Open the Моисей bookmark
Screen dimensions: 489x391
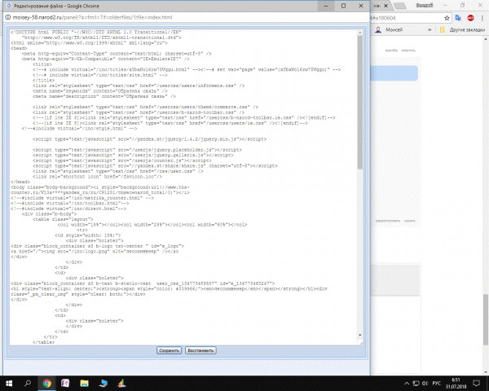(389, 30)
